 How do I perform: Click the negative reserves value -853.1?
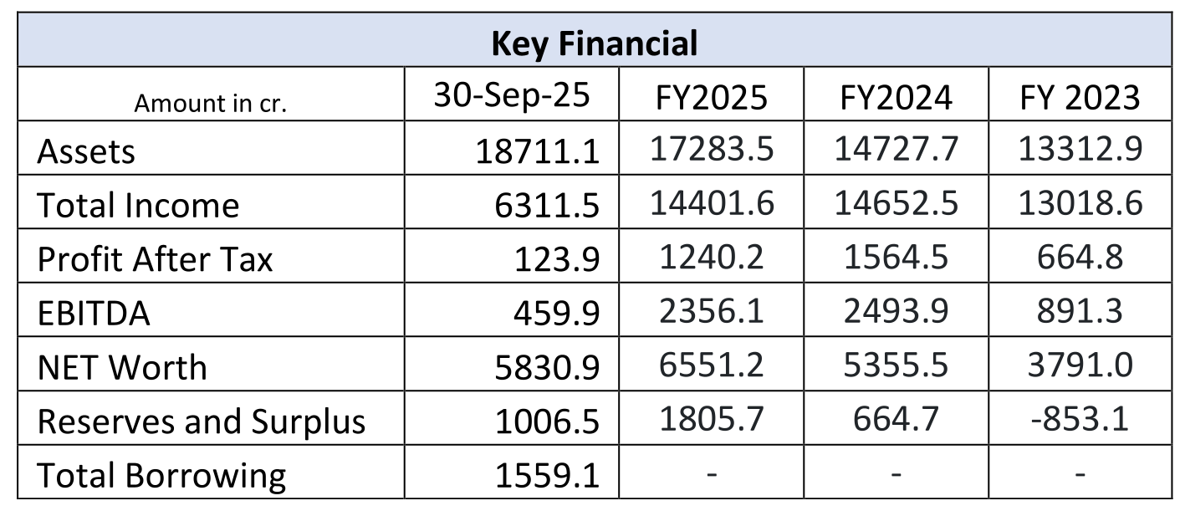point(1079,418)
